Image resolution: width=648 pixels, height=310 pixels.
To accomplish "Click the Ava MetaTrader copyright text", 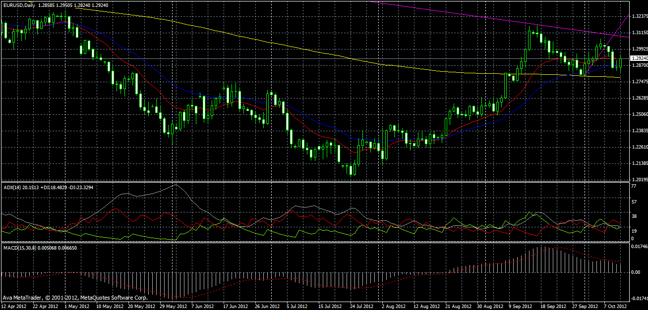I will pos(74,298).
